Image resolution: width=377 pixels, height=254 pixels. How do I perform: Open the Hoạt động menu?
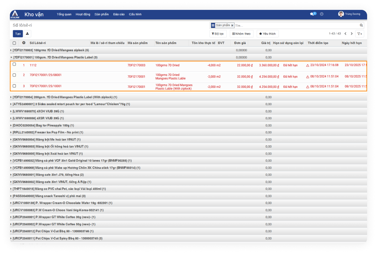tap(83, 14)
